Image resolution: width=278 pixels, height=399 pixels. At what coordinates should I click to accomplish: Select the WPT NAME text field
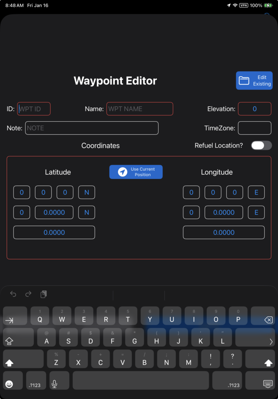pos(140,109)
